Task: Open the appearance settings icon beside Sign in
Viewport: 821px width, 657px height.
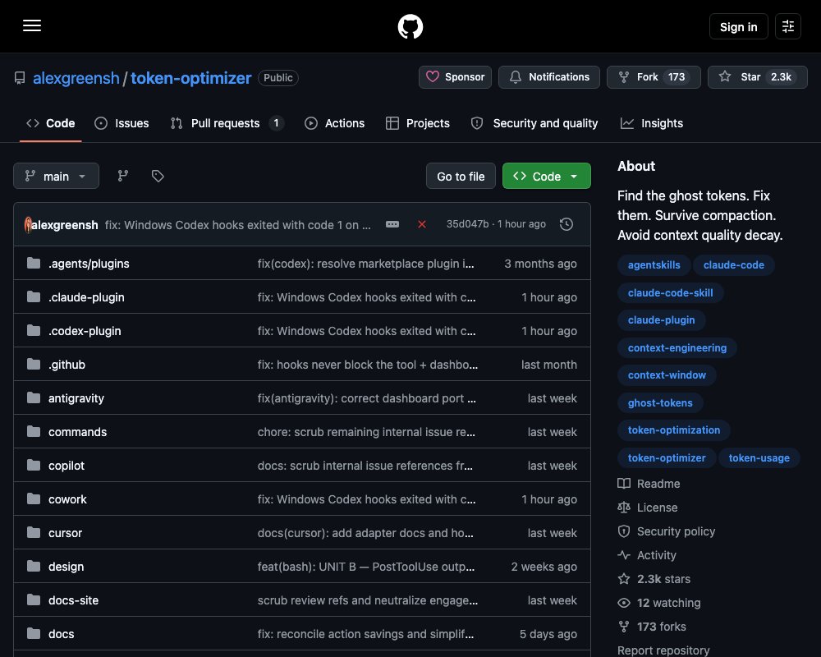Action: (787, 26)
